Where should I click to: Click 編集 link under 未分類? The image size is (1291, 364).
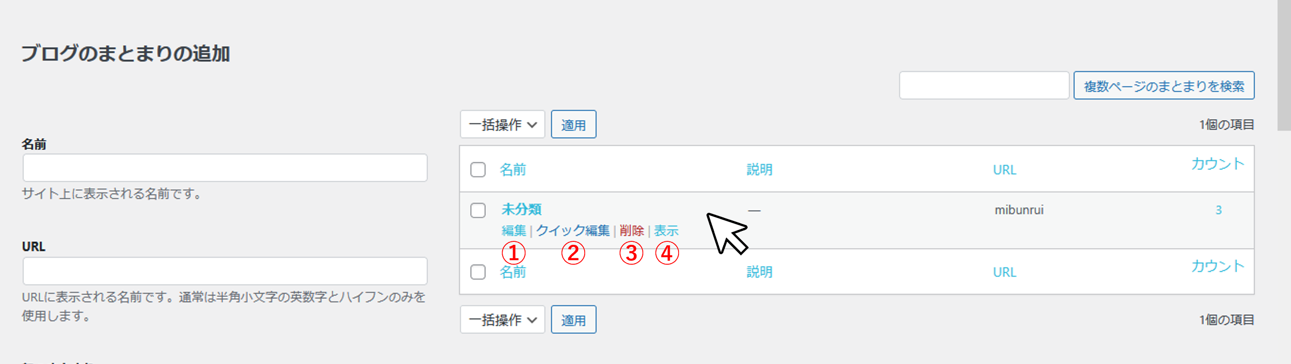pyautogui.click(x=514, y=231)
